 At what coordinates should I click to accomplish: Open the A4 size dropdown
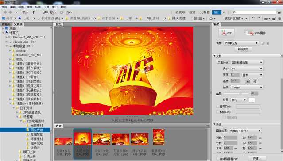(x=247, y=69)
